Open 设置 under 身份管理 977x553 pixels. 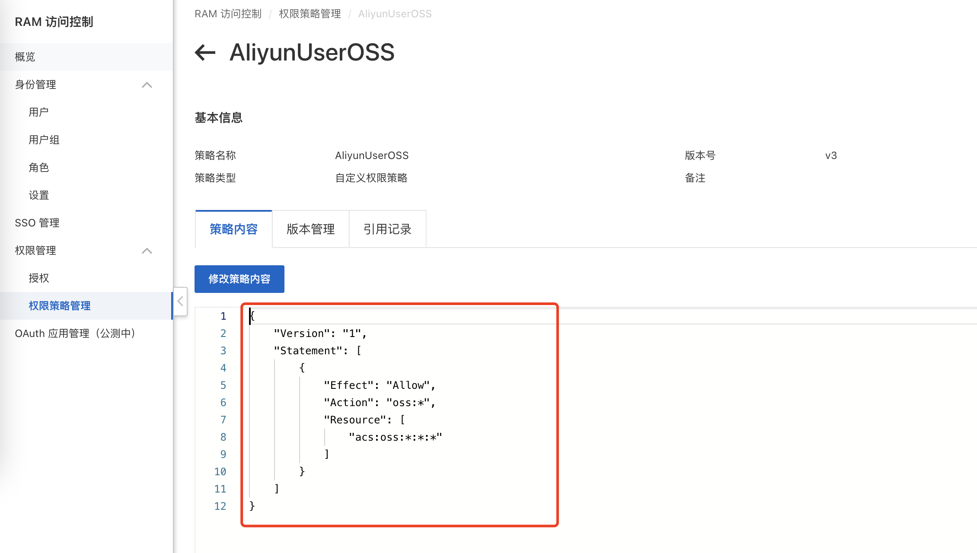click(39, 195)
